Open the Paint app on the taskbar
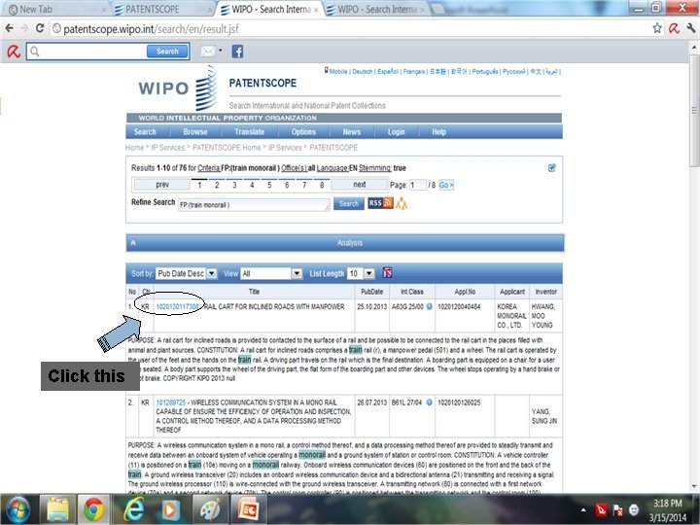700x525 pixels. 210,509
